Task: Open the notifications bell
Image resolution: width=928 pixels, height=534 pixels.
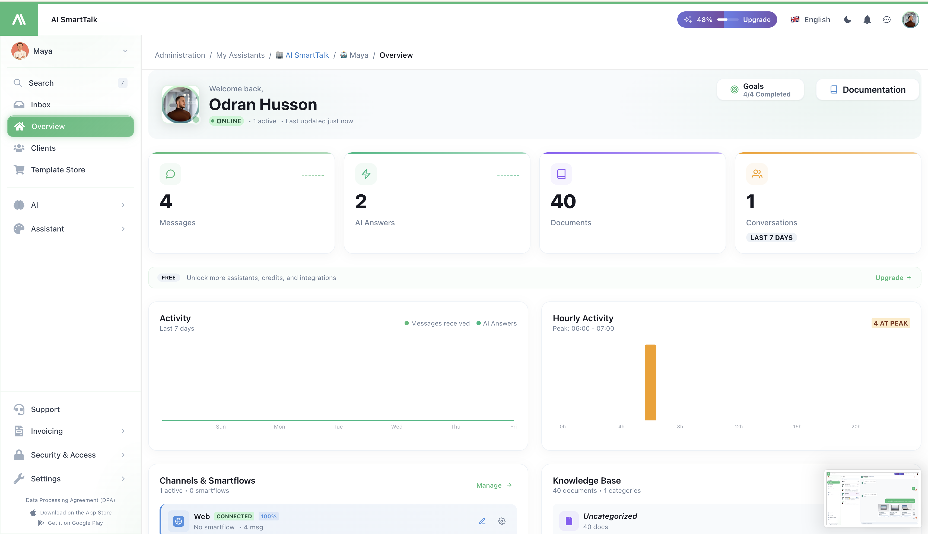Action: (x=867, y=20)
